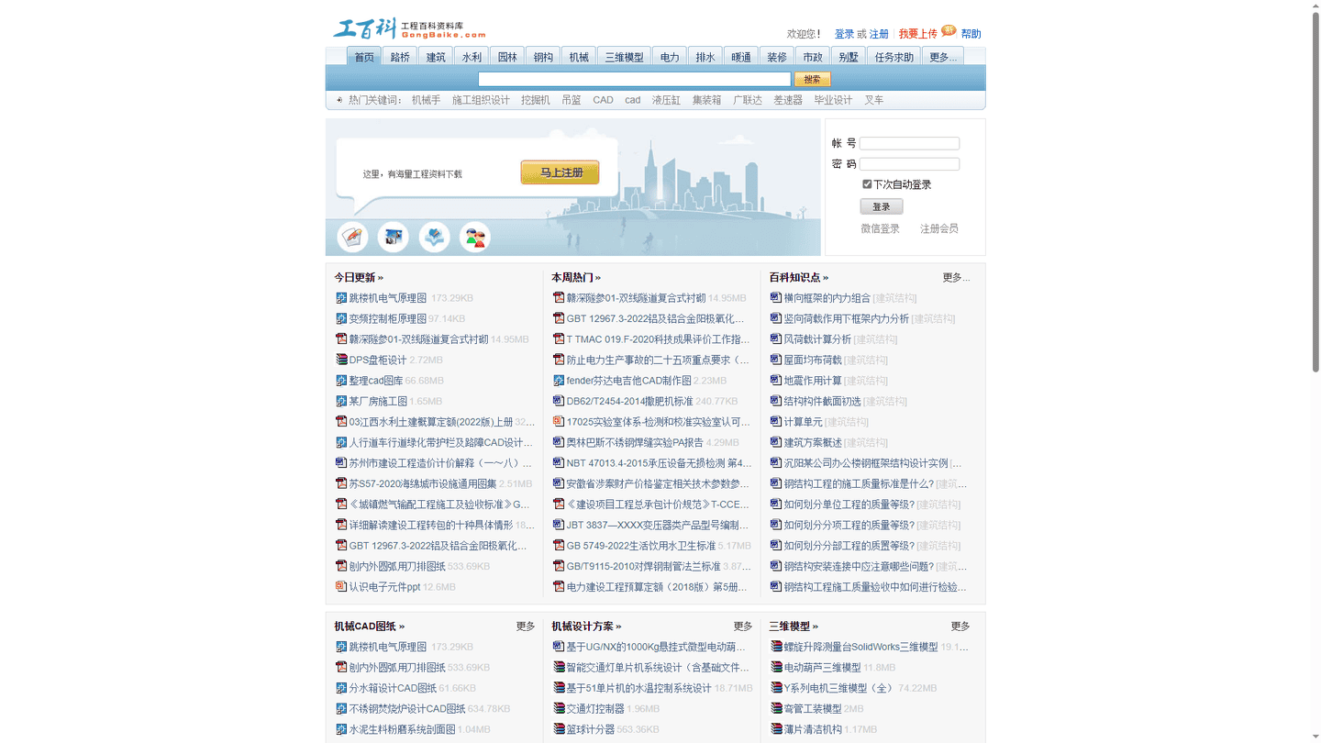
Task: Click the icon beside 风荷载计算分析
Action: coord(776,339)
